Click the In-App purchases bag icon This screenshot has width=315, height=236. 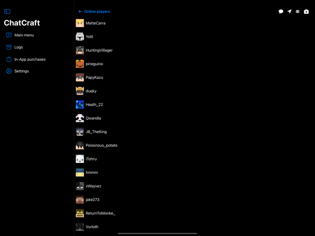[x=9, y=59]
